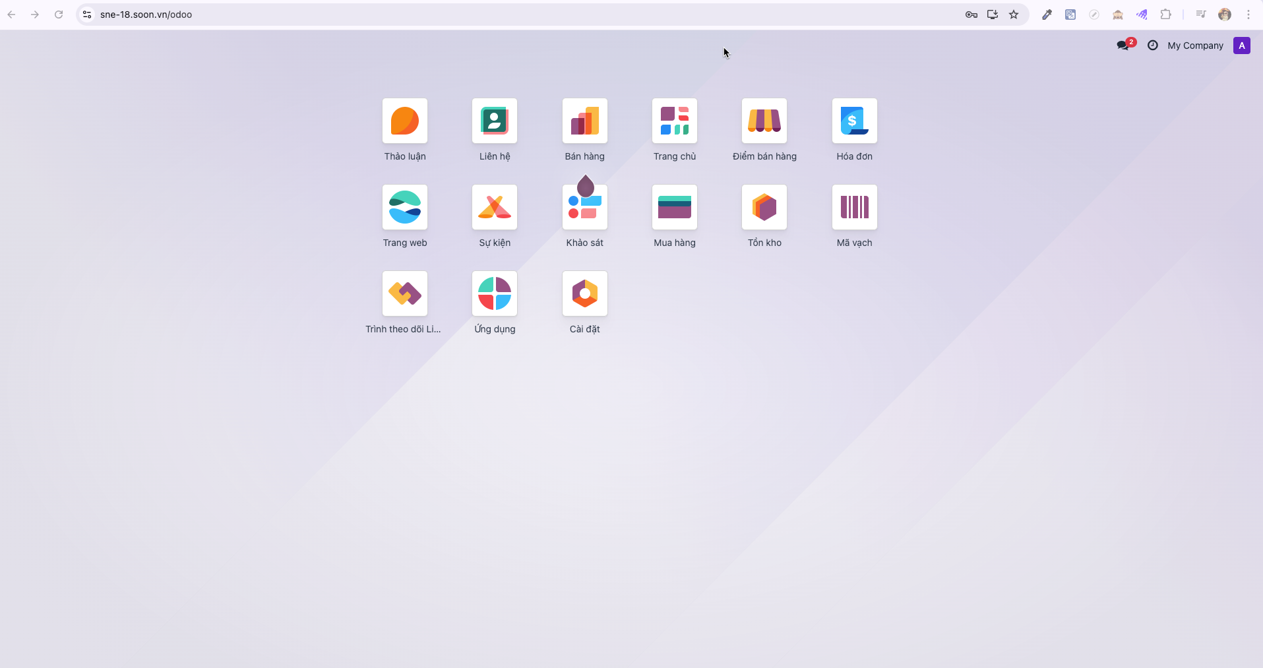The height and width of the screenshot is (668, 1263).
Task: Open the password manager key icon
Action: coord(971,15)
